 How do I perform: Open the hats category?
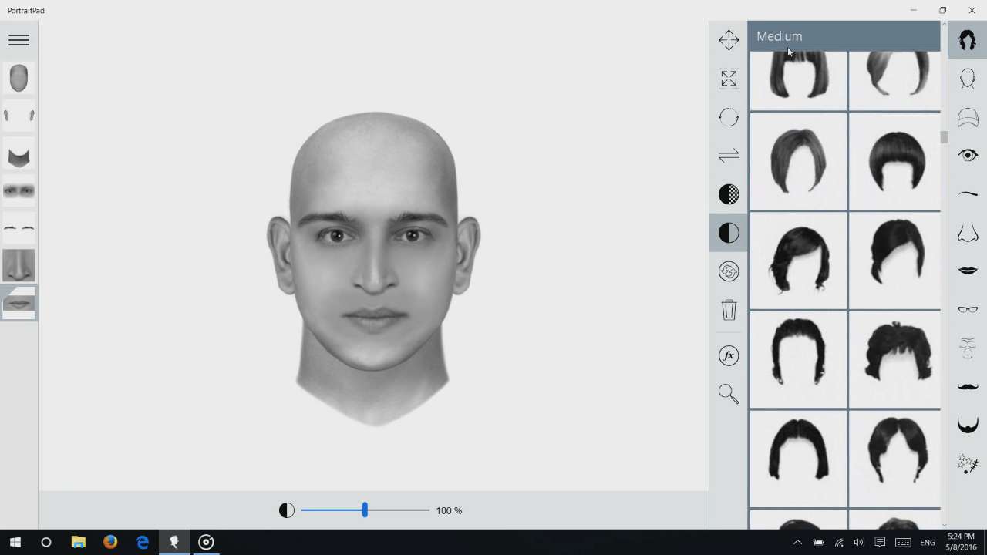click(x=968, y=117)
